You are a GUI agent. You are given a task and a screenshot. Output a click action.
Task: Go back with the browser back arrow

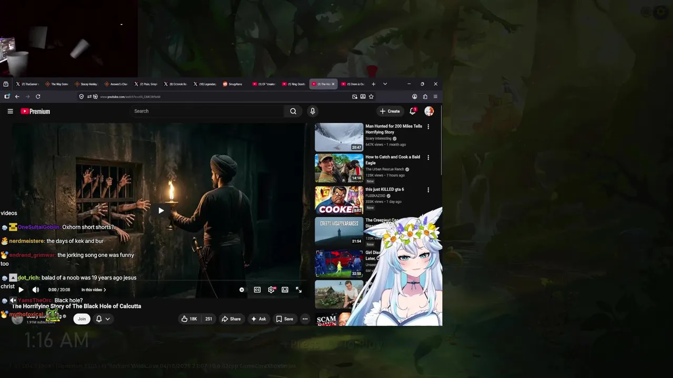tap(17, 97)
